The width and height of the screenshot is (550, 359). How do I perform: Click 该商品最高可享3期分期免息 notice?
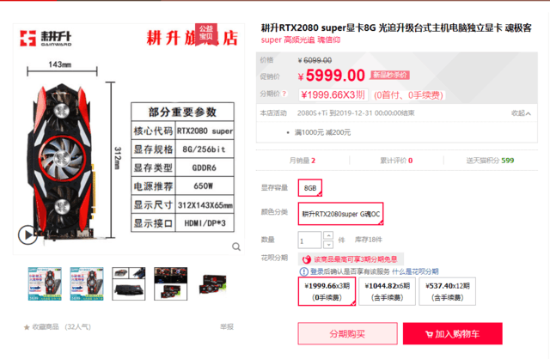point(355,259)
